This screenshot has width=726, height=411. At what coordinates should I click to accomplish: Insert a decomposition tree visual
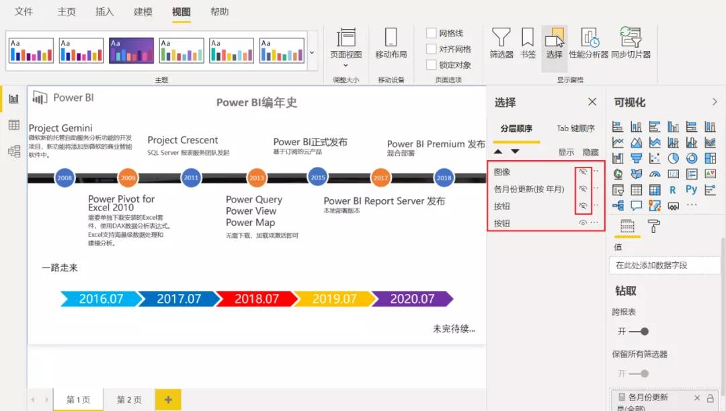pos(618,205)
